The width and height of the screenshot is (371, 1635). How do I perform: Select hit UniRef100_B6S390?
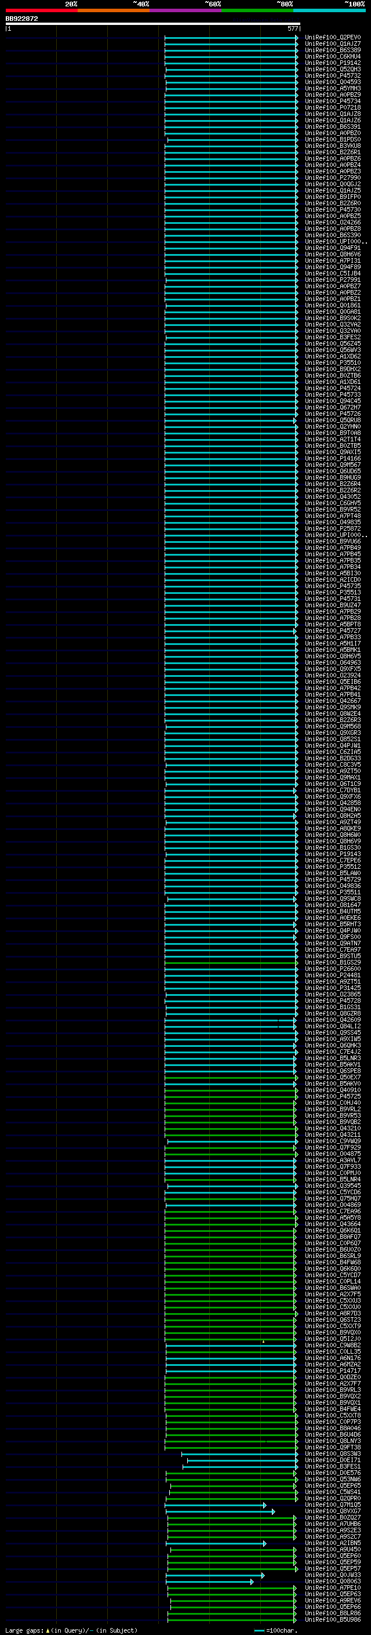tap(333, 235)
